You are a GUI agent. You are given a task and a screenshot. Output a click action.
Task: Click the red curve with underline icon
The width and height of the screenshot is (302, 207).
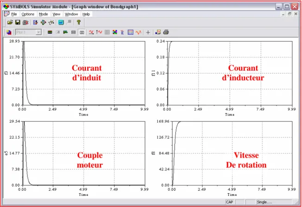[x=91, y=32]
